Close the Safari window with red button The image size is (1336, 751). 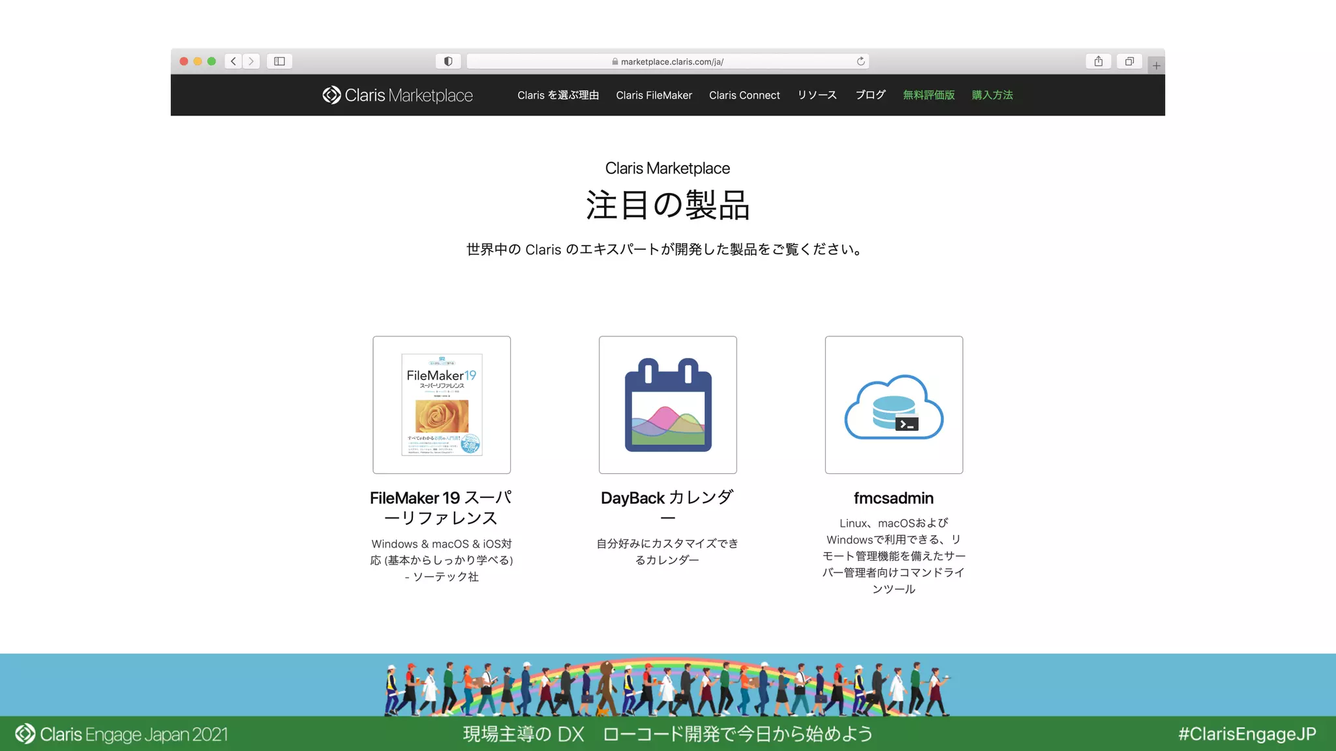[x=184, y=61]
